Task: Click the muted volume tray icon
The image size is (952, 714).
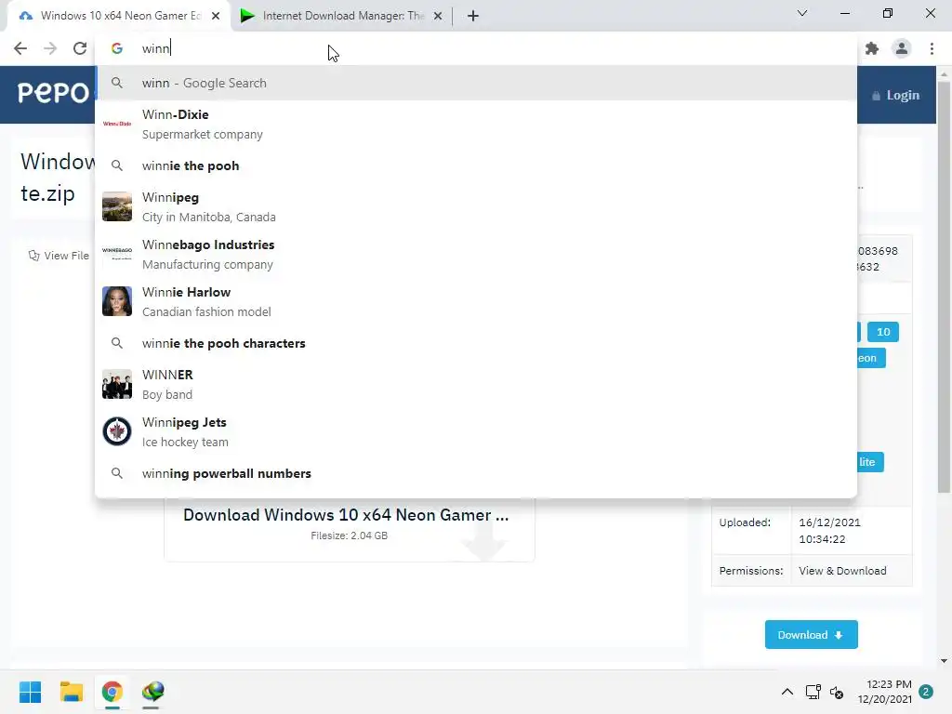Action: click(x=837, y=692)
